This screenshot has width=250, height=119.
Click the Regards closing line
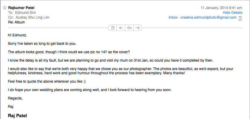pos(15,98)
